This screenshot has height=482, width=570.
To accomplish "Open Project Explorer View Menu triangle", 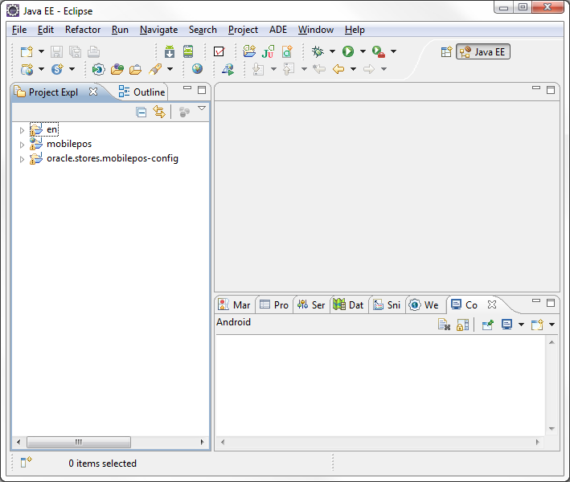I will coord(202,108).
